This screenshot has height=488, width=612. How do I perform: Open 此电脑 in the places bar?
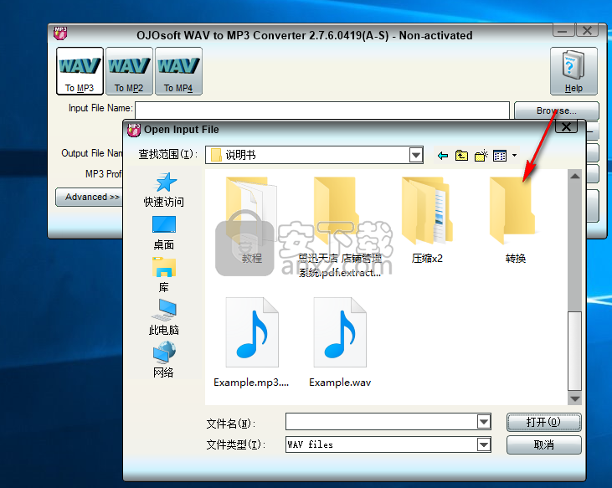click(x=163, y=317)
